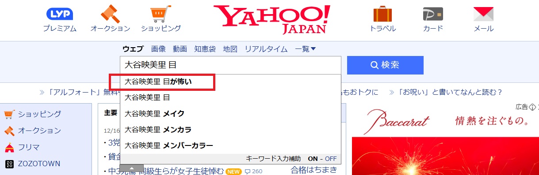Open the 「お呪い」と書いてなんと読む？ link
Viewport: 539px width, 175px height.
[451, 93]
